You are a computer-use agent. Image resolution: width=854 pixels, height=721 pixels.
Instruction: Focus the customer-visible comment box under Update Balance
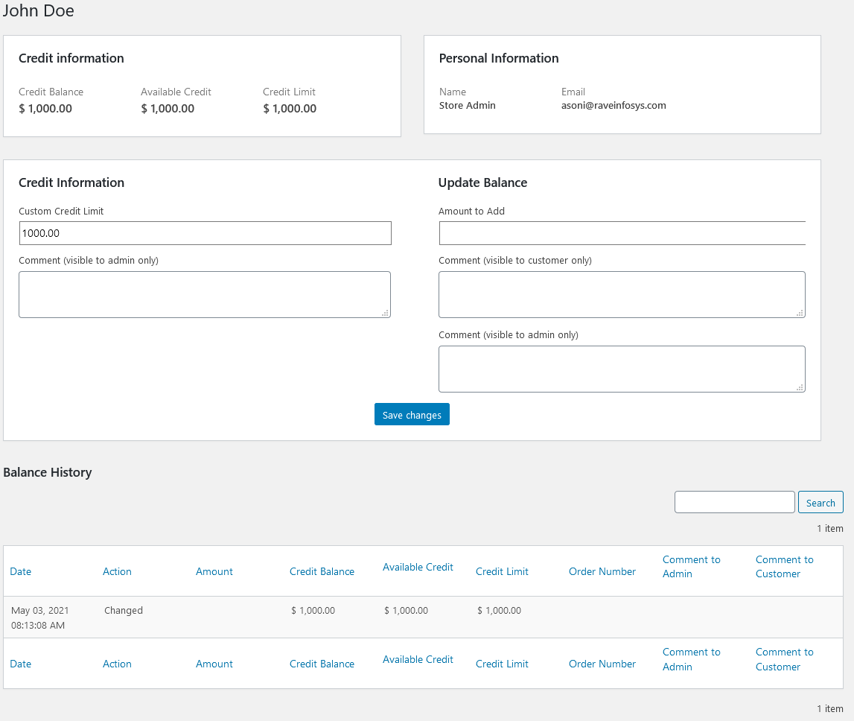pyautogui.click(x=622, y=294)
